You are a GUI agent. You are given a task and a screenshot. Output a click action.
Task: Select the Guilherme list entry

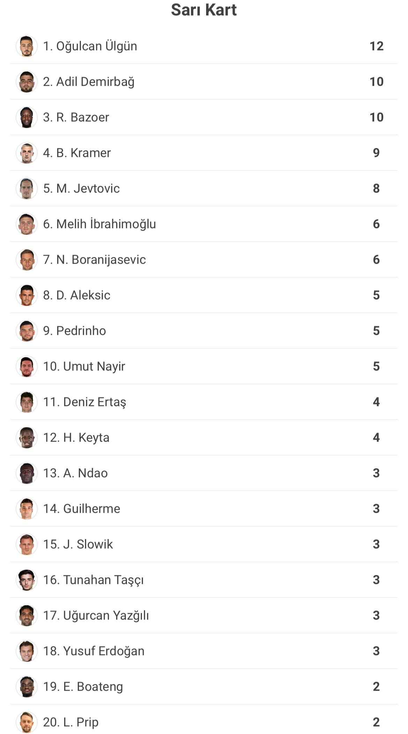tap(204, 509)
